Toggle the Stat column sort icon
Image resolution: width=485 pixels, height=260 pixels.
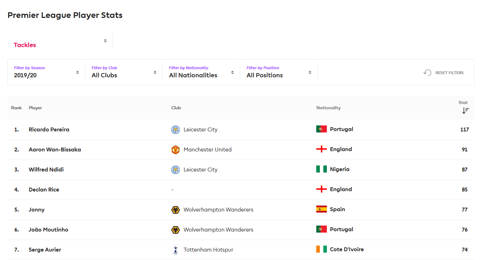click(466, 110)
